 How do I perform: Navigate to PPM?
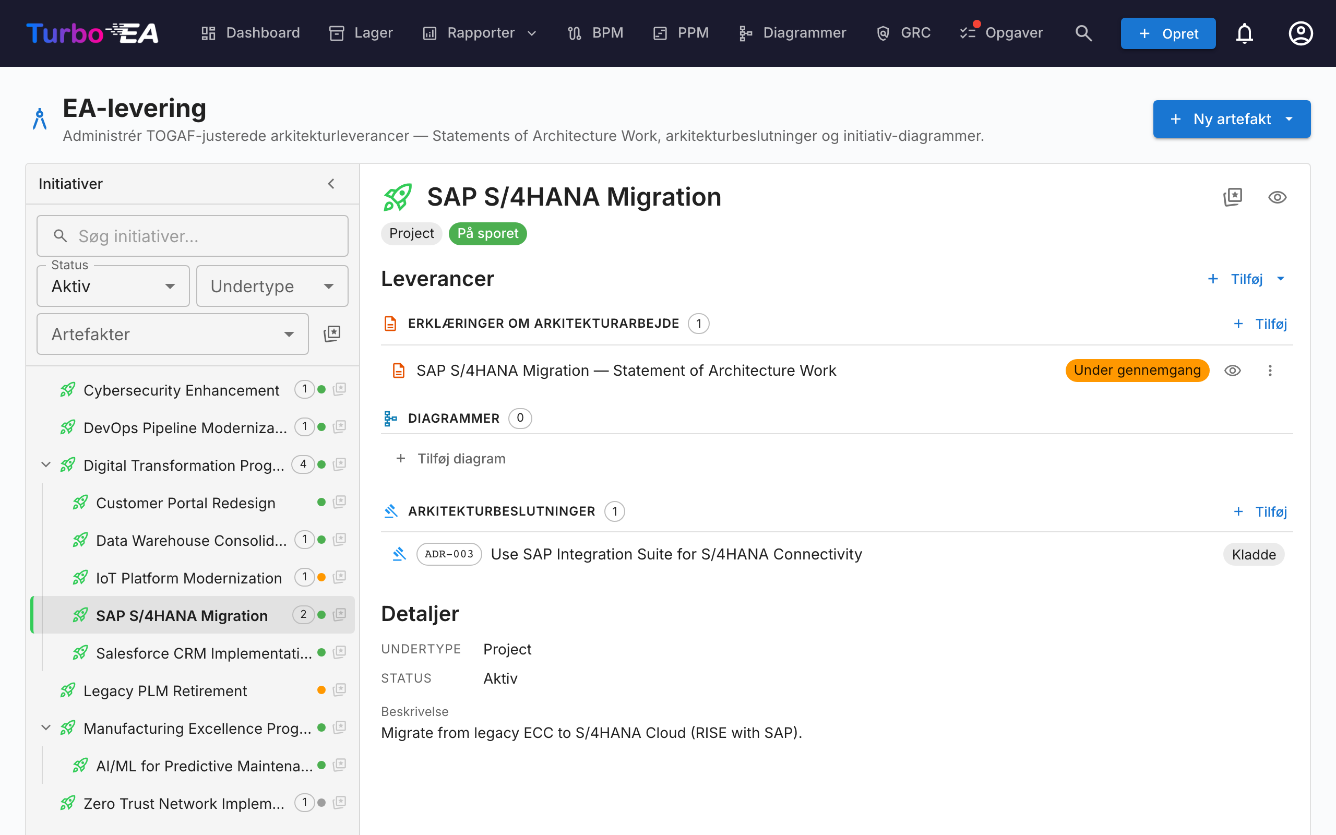681,33
